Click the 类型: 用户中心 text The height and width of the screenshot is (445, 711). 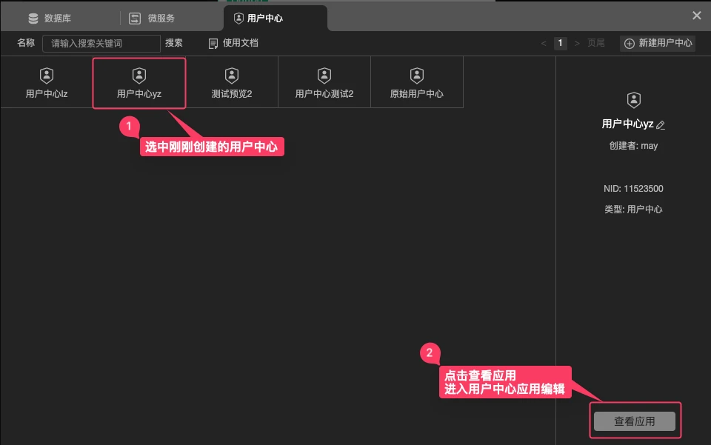point(633,210)
